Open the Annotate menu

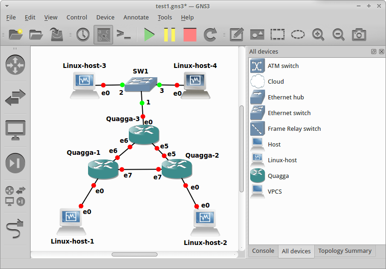click(136, 17)
